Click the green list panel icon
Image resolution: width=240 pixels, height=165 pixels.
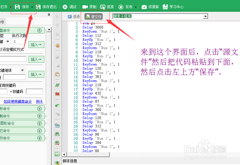click(57, 154)
